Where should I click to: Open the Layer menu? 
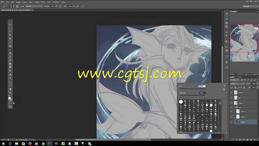tap(25, 2)
